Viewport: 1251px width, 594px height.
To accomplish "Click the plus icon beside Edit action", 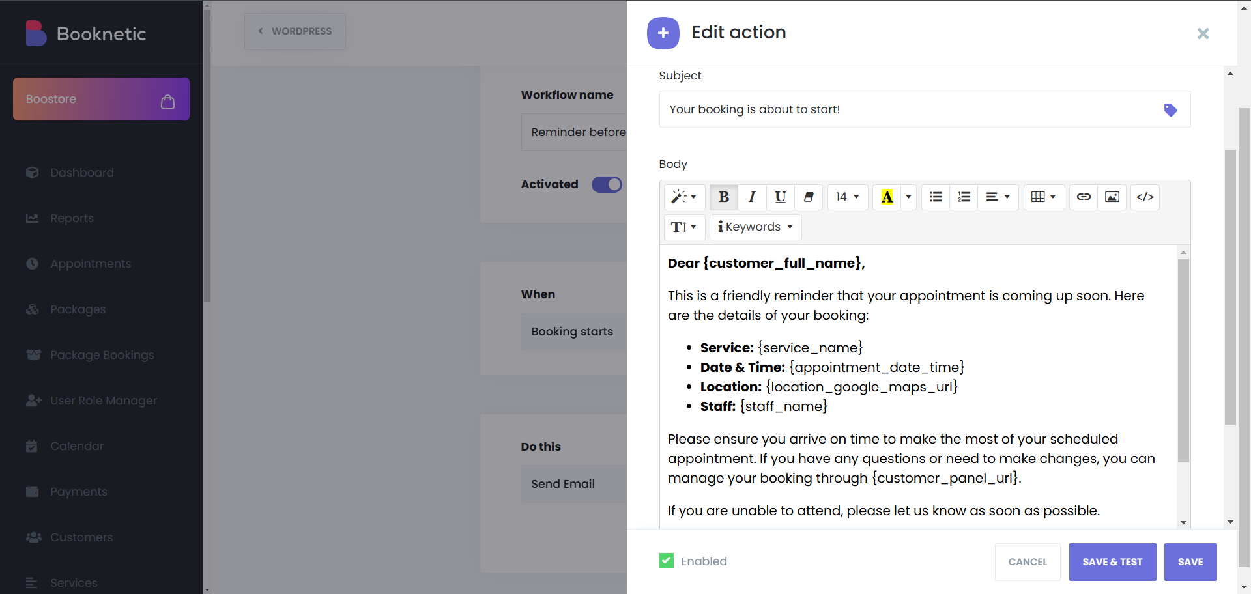I will tap(663, 33).
